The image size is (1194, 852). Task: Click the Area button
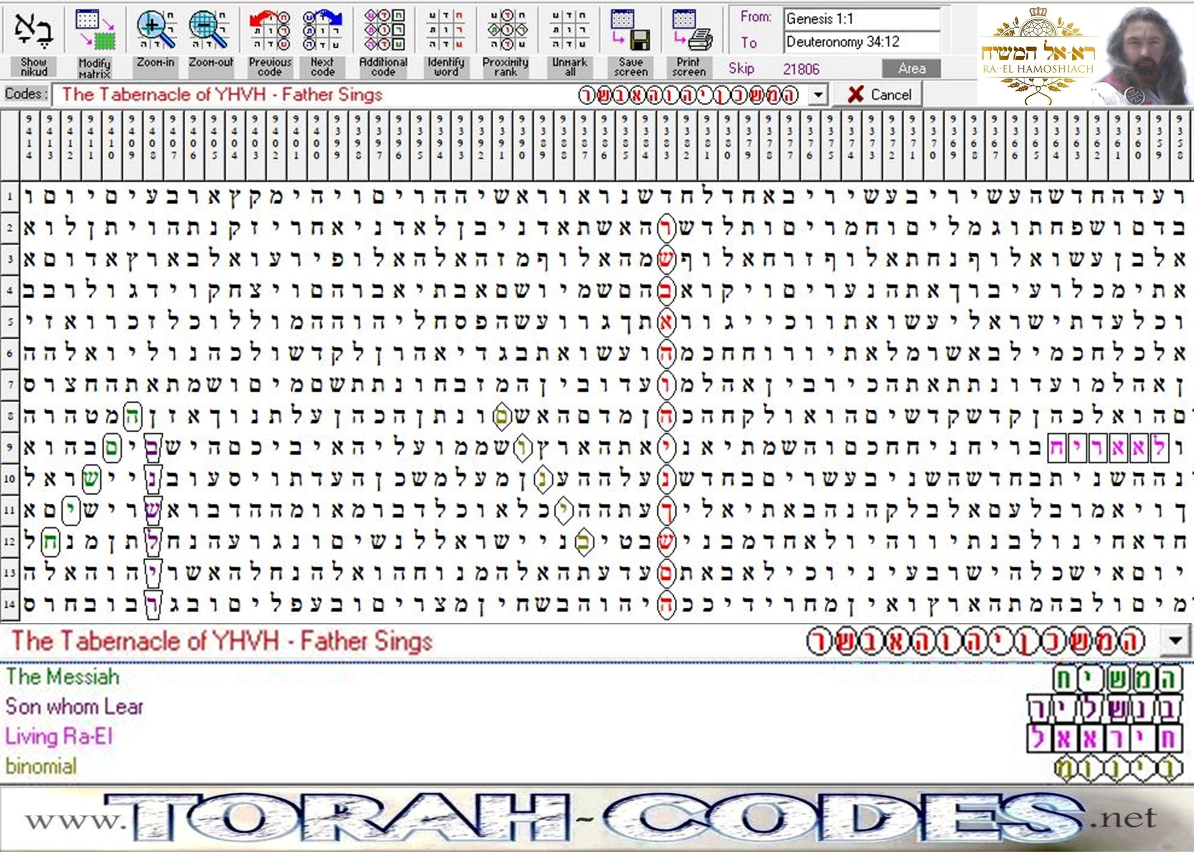(911, 68)
